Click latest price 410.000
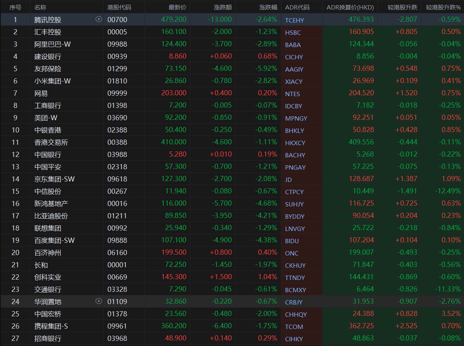The image size is (464, 346). point(174,142)
